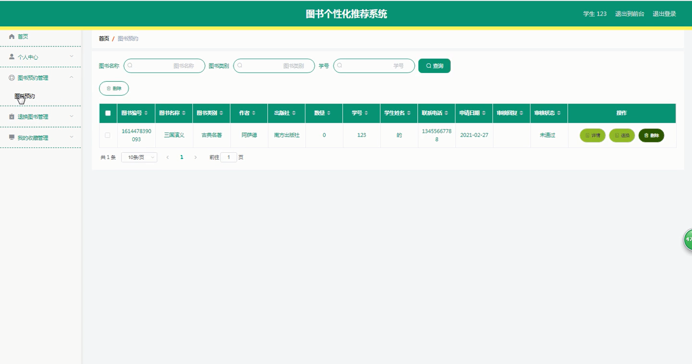Focus the 图书类别 input field
Viewport: 692px width, 364px height.
[274, 66]
